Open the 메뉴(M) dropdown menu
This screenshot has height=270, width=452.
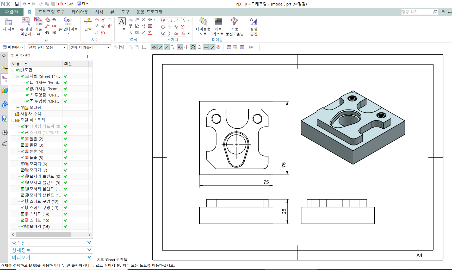pyautogui.click(x=13, y=47)
